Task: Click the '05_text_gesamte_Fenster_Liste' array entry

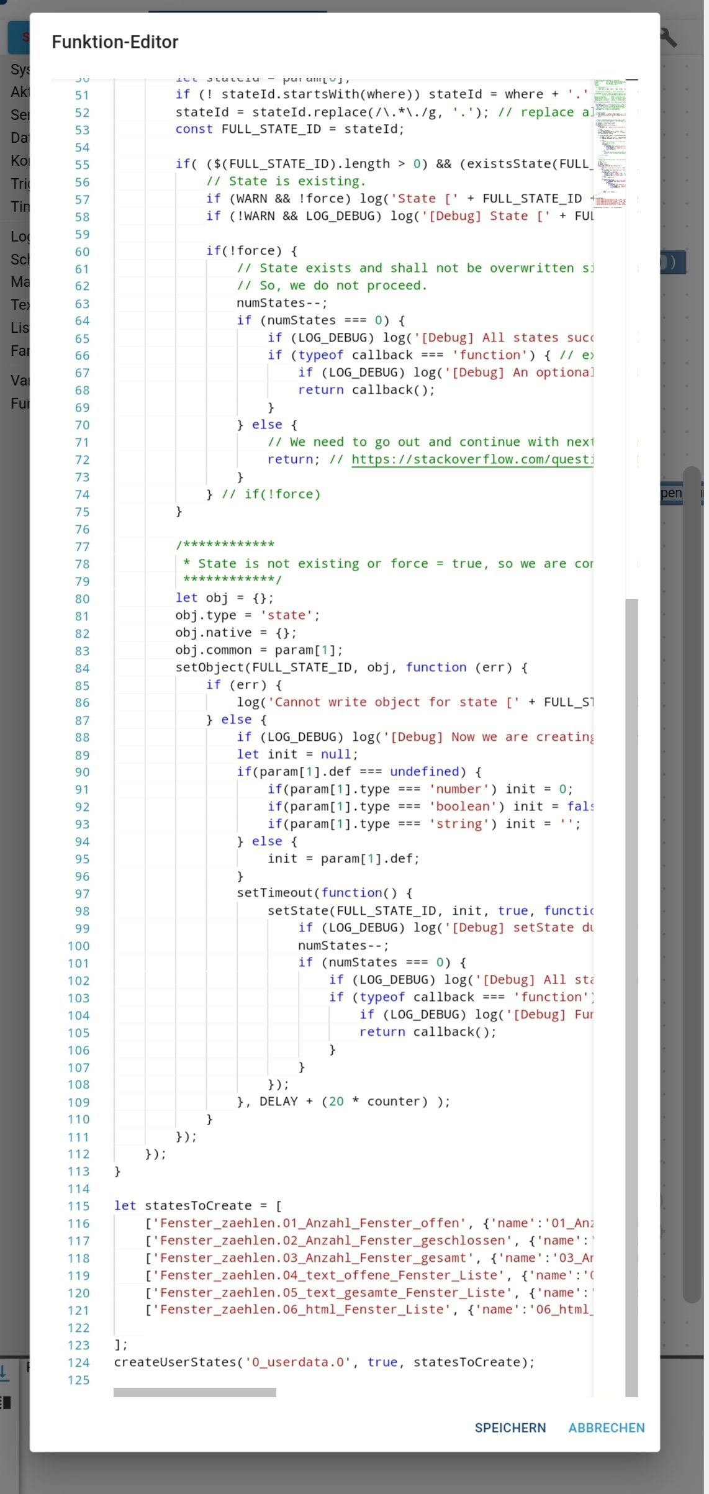Action: [369, 1293]
